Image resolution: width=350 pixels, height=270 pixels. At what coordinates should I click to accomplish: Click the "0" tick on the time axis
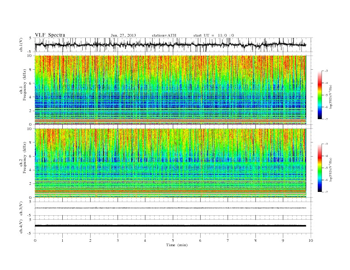(x=35, y=240)
